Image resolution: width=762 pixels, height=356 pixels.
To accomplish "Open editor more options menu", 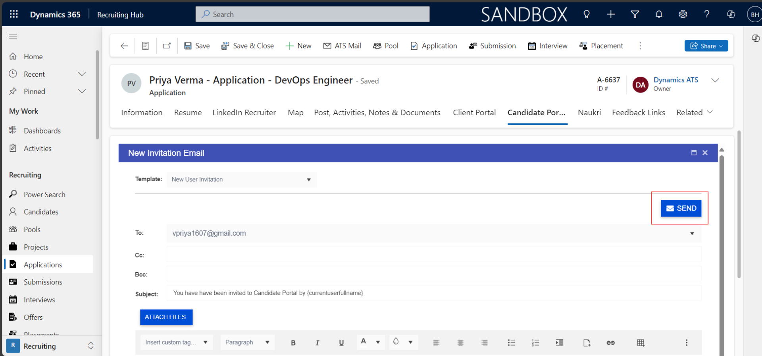I will click(x=686, y=342).
